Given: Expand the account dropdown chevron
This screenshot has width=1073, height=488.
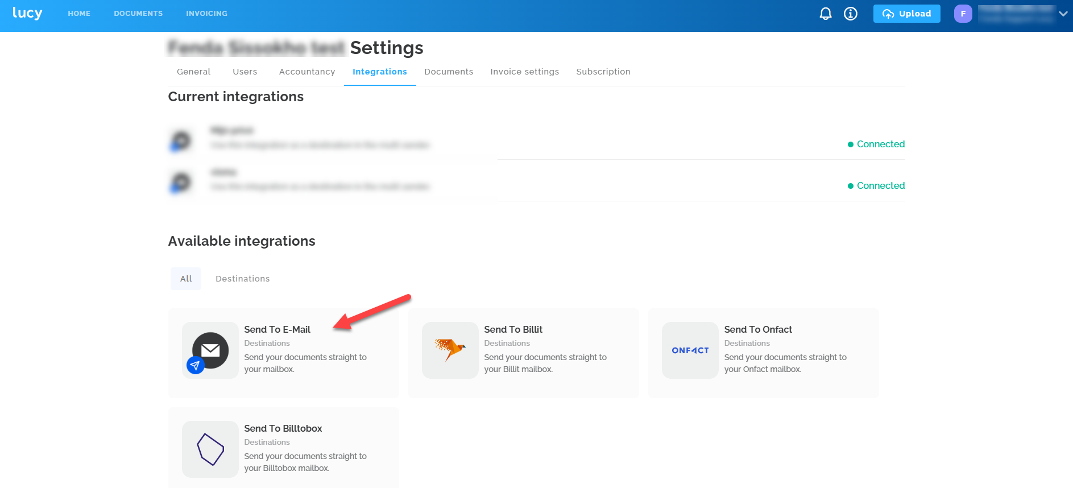Looking at the screenshot, I should pyautogui.click(x=1063, y=14).
